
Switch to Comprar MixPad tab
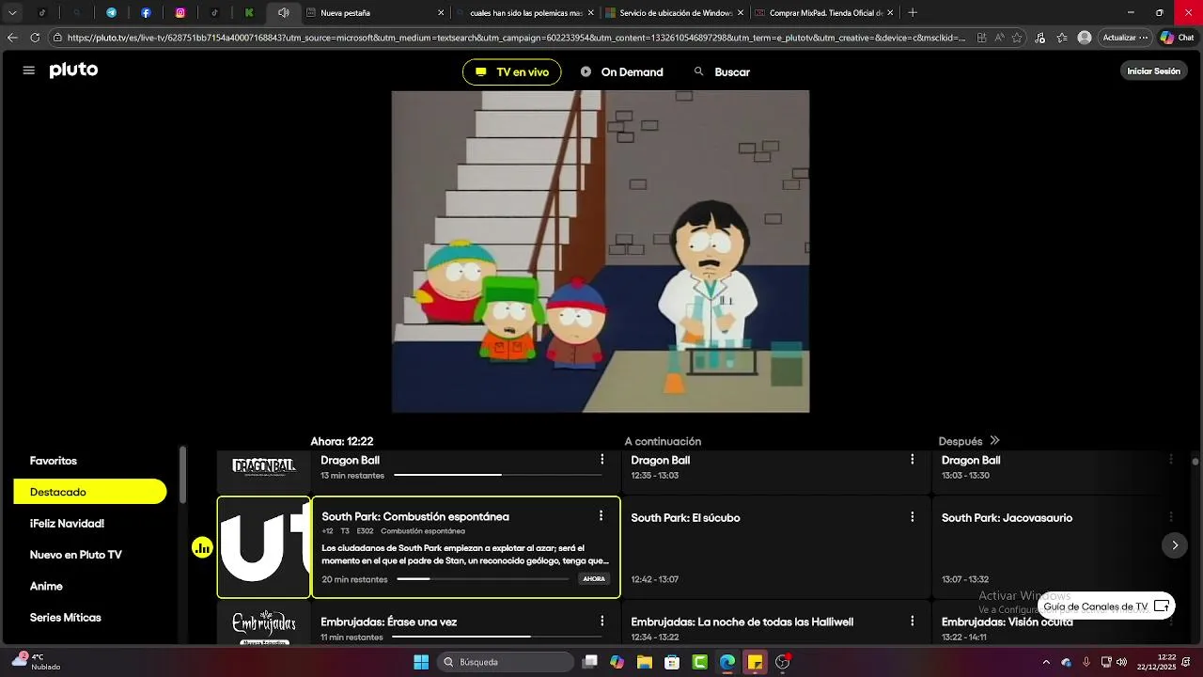click(824, 13)
